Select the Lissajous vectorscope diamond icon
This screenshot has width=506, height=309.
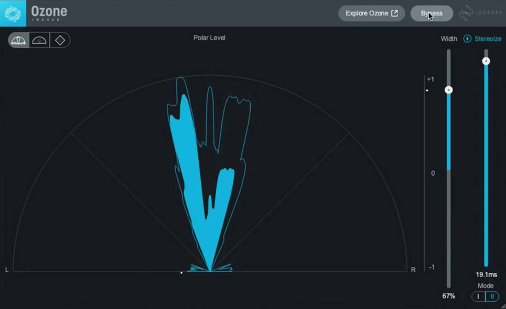point(60,40)
